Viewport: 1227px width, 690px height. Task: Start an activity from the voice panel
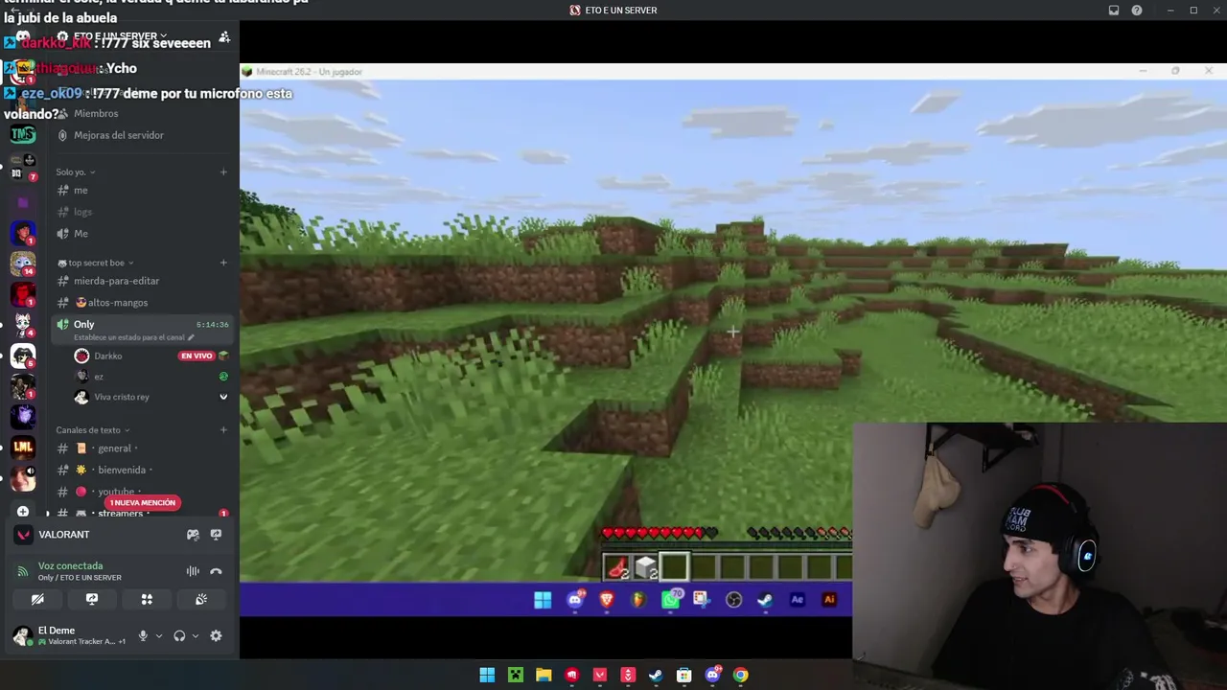click(147, 599)
